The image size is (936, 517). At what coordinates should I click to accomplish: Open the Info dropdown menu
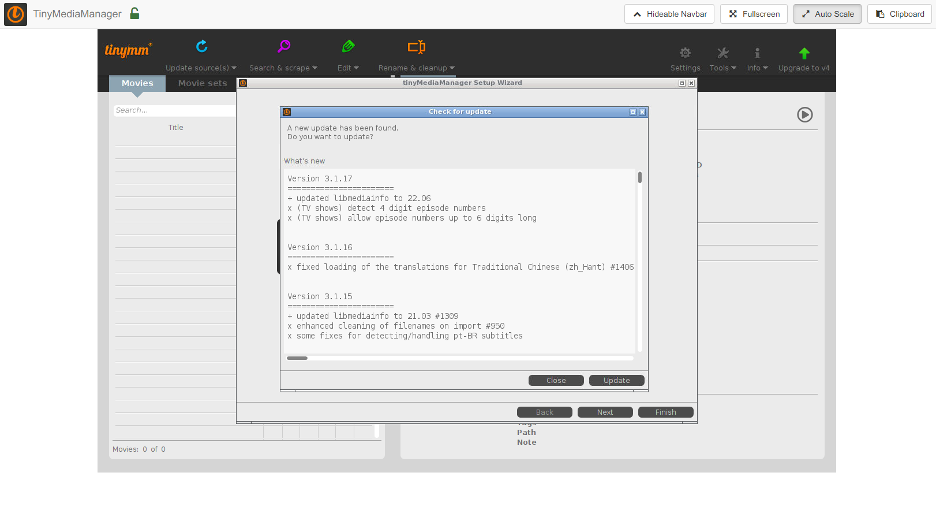coord(757,68)
